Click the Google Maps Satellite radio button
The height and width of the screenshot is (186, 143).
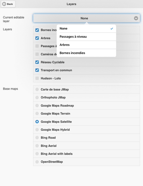37,122
